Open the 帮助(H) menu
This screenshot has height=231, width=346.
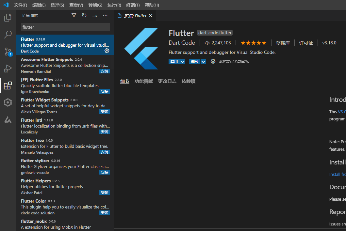(x=152, y=5)
